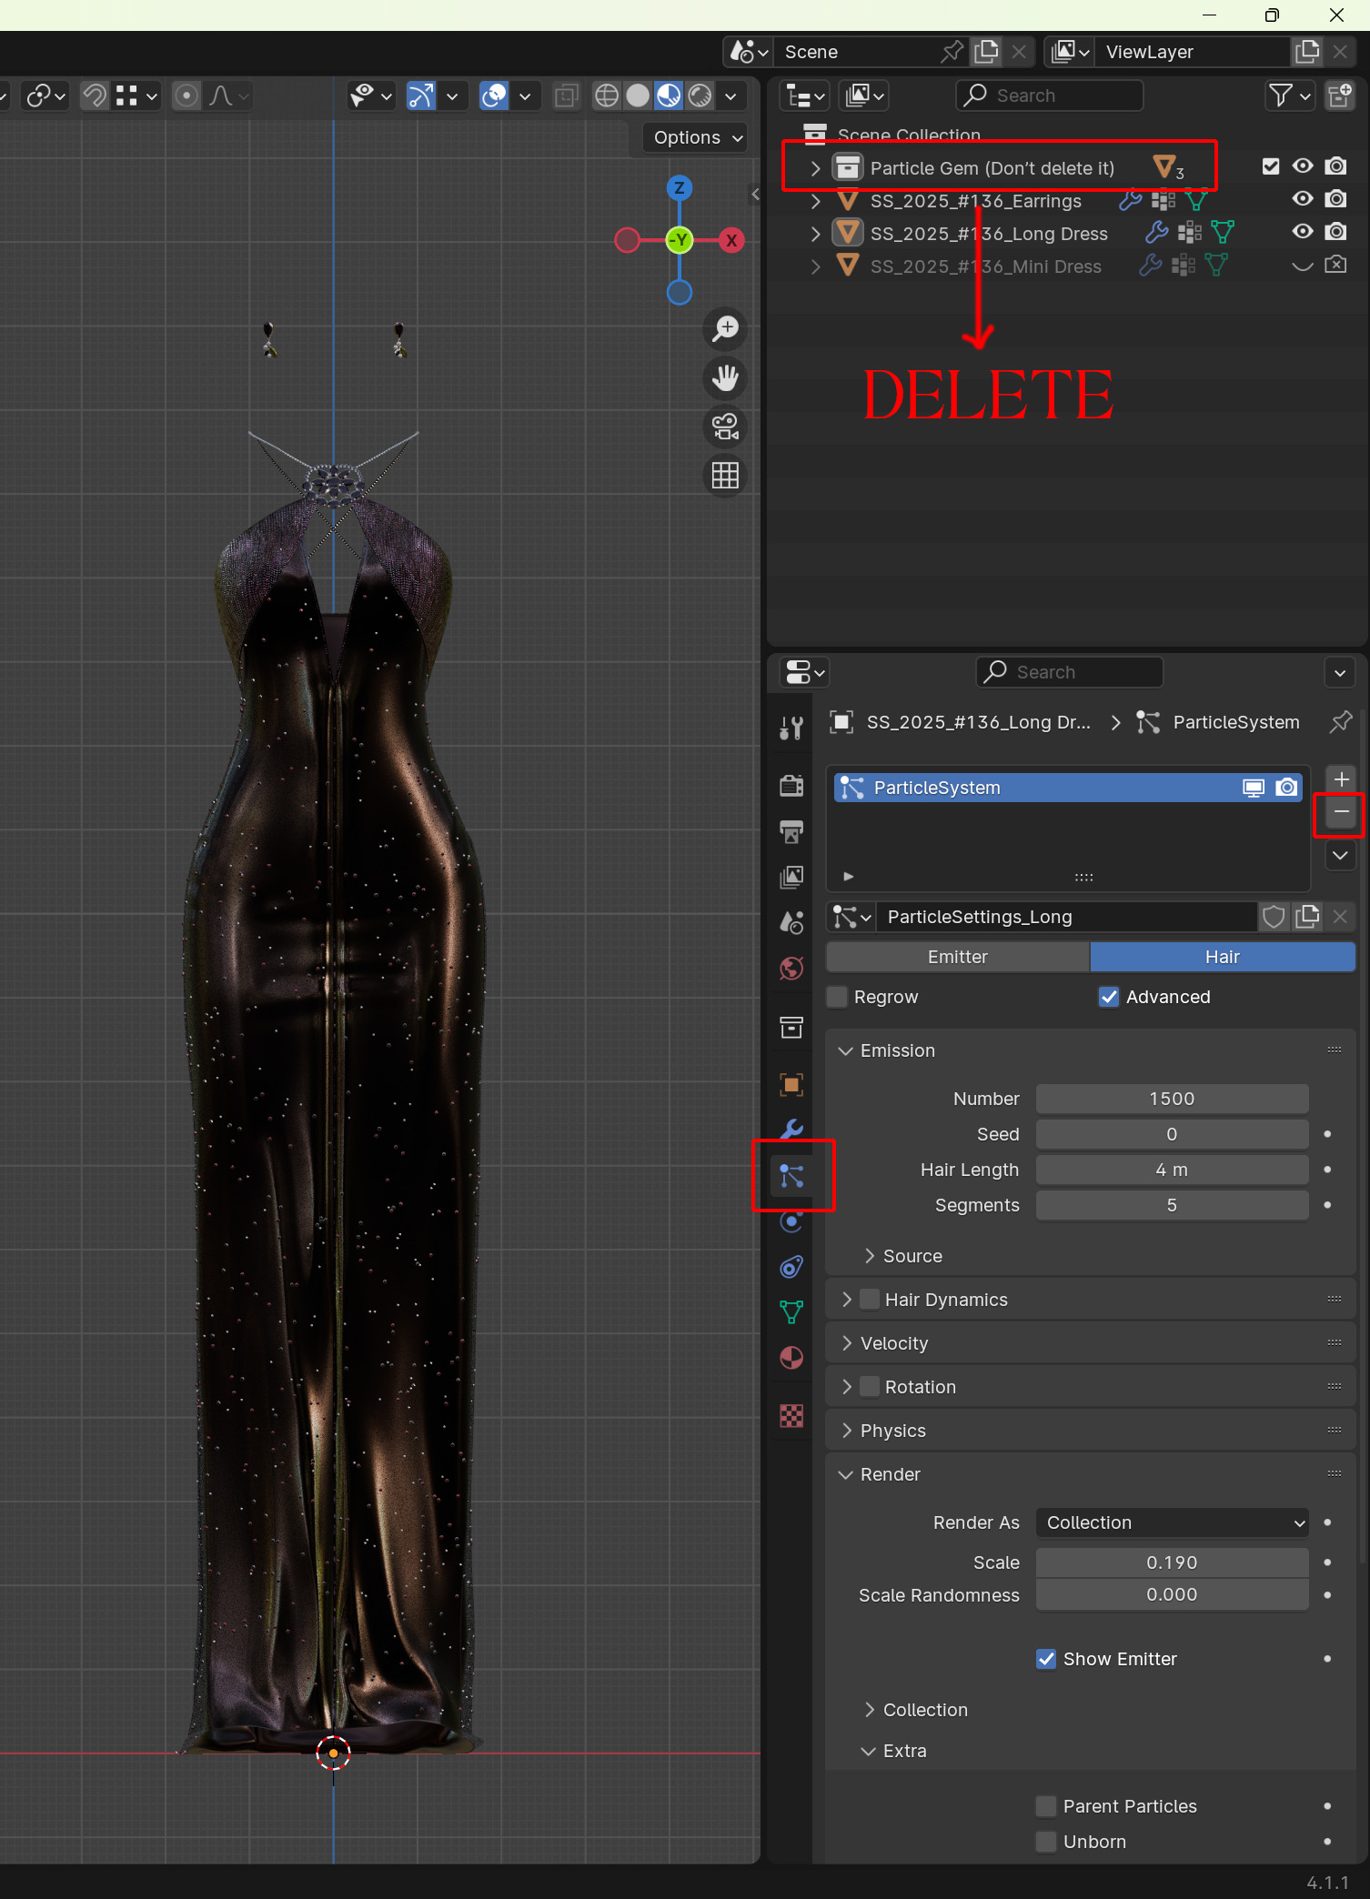Open the Render As Collection dropdown
1370x1899 pixels.
pyautogui.click(x=1172, y=1522)
